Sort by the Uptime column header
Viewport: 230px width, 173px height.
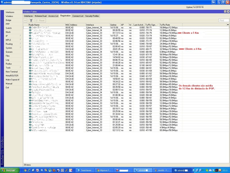click(x=115, y=25)
